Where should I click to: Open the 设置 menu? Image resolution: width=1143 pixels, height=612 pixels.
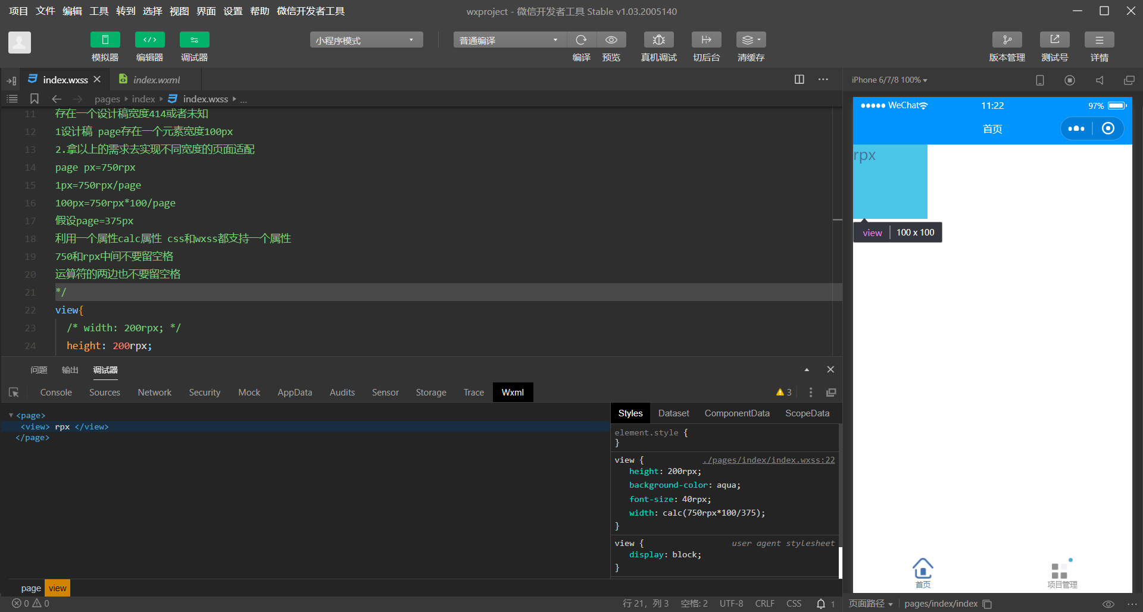pos(233,11)
